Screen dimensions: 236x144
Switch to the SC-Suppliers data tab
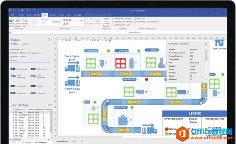click(x=27, y=143)
